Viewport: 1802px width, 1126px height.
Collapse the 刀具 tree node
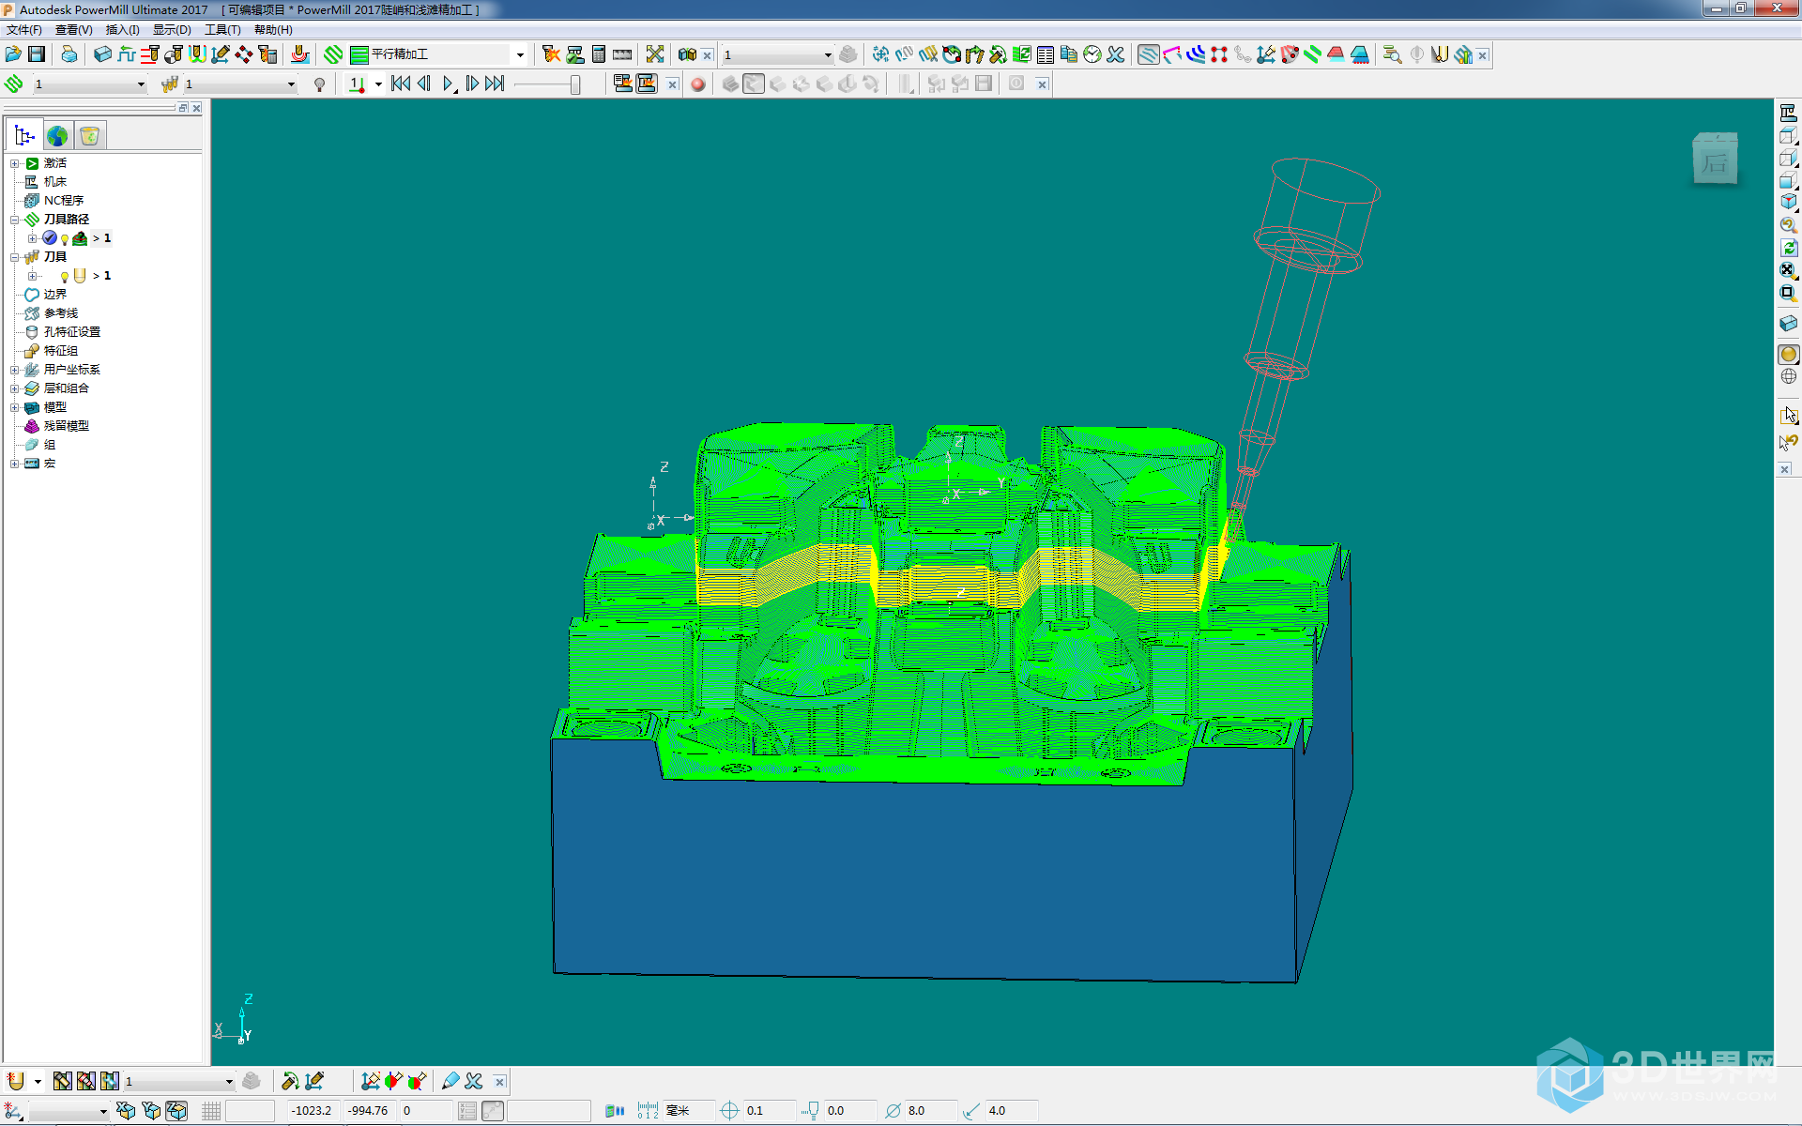click(x=15, y=257)
